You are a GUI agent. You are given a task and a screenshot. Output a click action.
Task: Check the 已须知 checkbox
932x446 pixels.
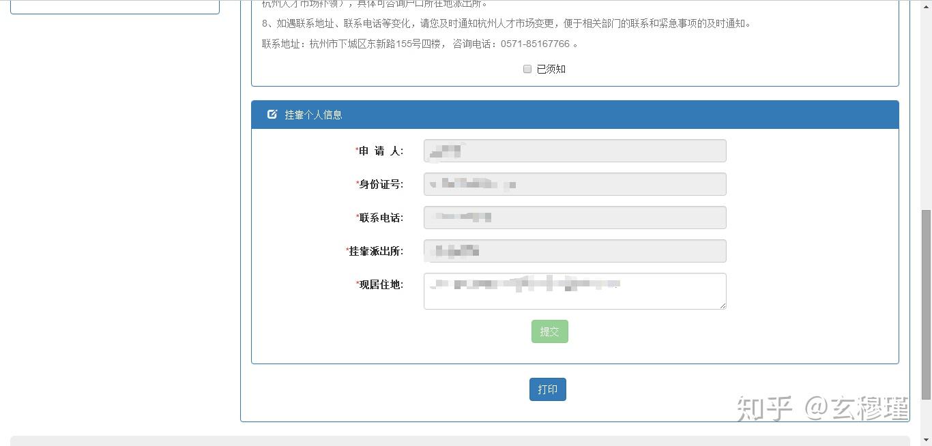[x=527, y=69]
